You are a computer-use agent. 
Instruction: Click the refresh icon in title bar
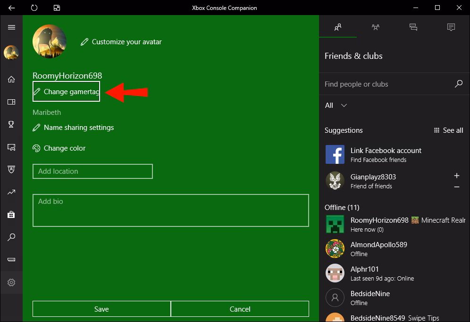[x=34, y=8]
